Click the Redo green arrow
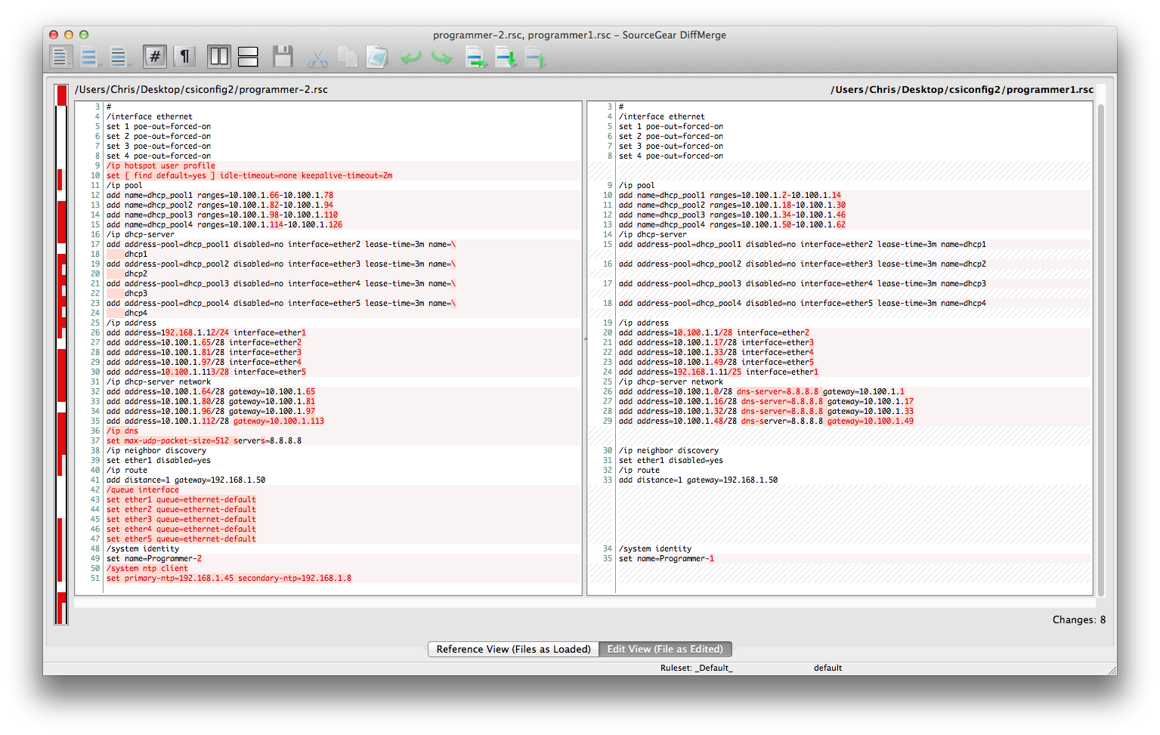 [x=442, y=57]
